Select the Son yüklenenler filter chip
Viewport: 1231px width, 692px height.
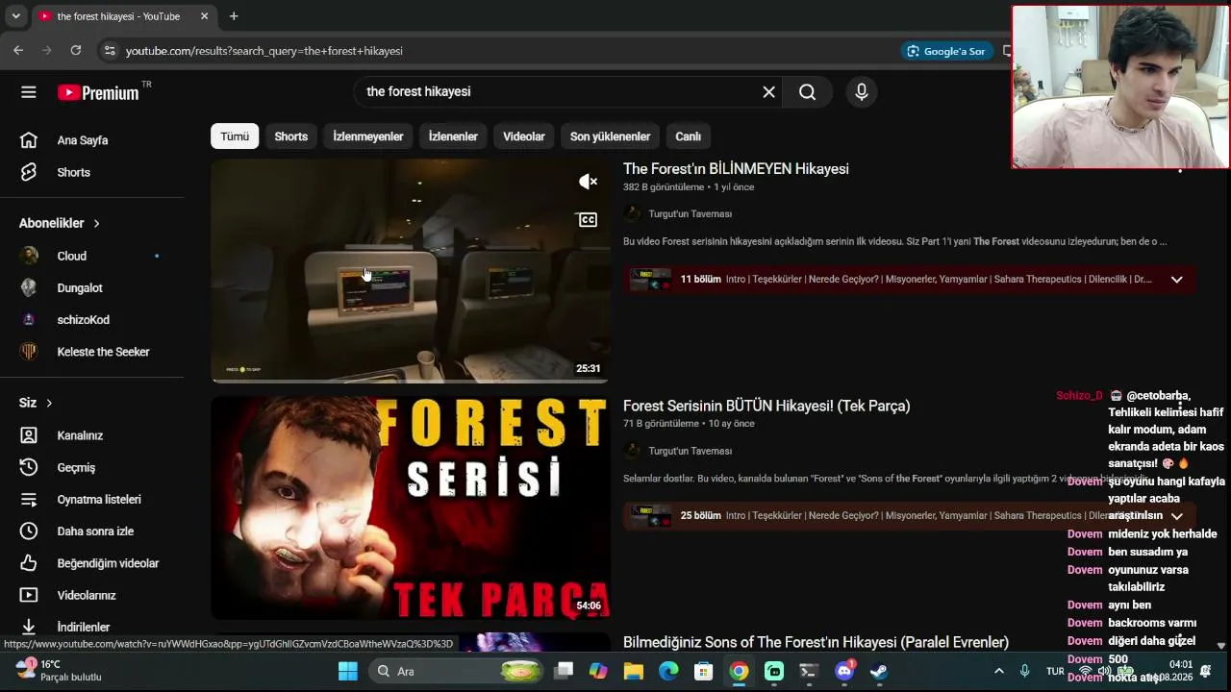pos(610,136)
